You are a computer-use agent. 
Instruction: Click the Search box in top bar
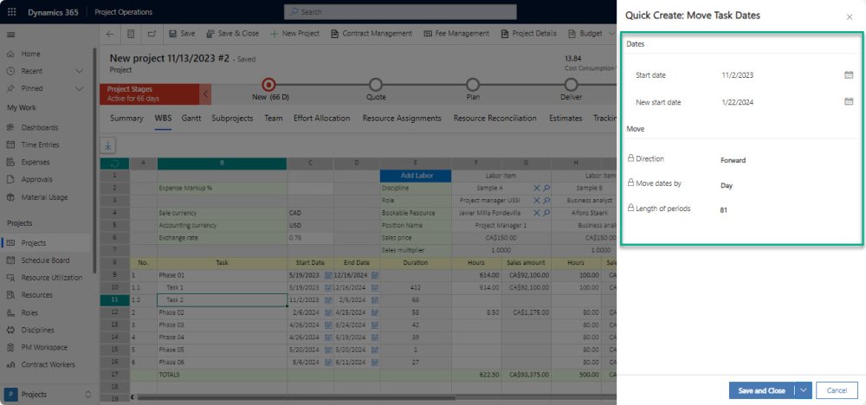tap(400, 11)
